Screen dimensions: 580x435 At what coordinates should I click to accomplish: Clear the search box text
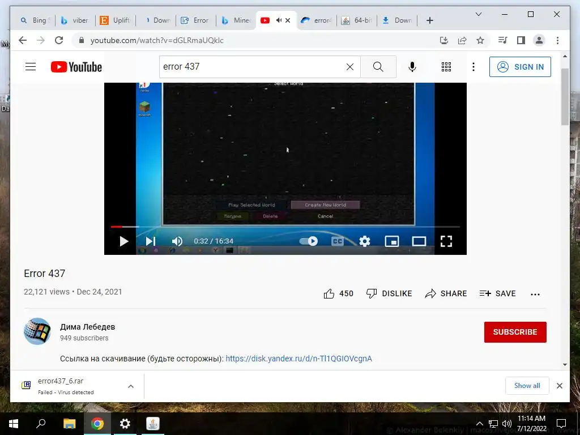pyautogui.click(x=350, y=67)
